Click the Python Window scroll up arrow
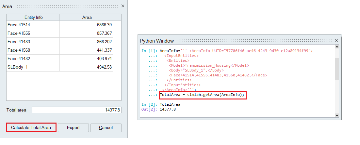The image size is (360, 145). tap(337, 47)
